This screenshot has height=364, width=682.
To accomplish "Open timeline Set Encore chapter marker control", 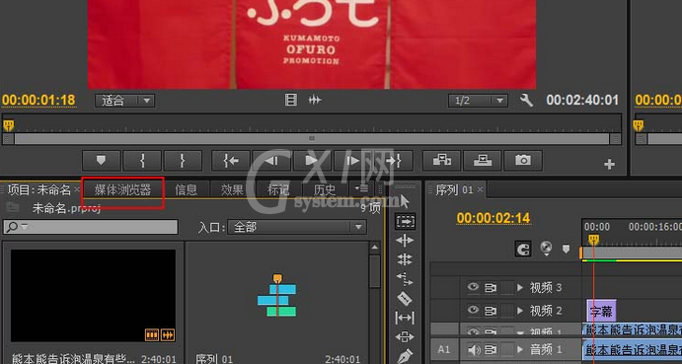I will (547, 249).
